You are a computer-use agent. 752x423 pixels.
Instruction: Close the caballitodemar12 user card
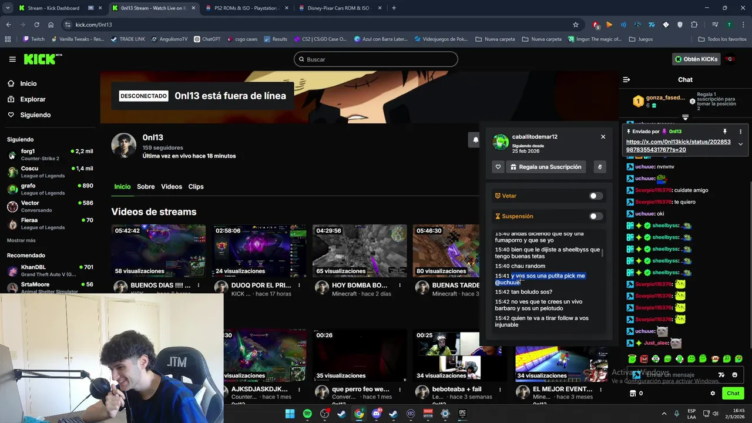point(603,136)
